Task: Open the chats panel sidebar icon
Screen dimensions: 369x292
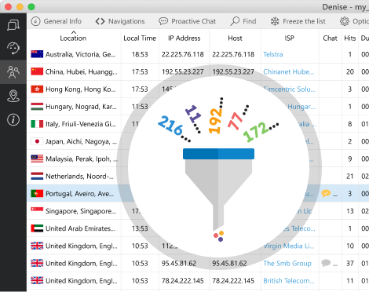Action: (13, 25)
